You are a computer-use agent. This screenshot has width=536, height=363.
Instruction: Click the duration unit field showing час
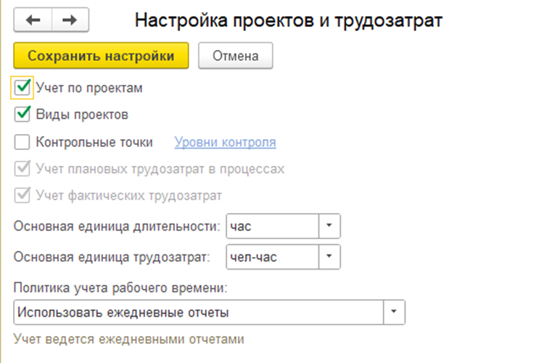click(273, 226)
